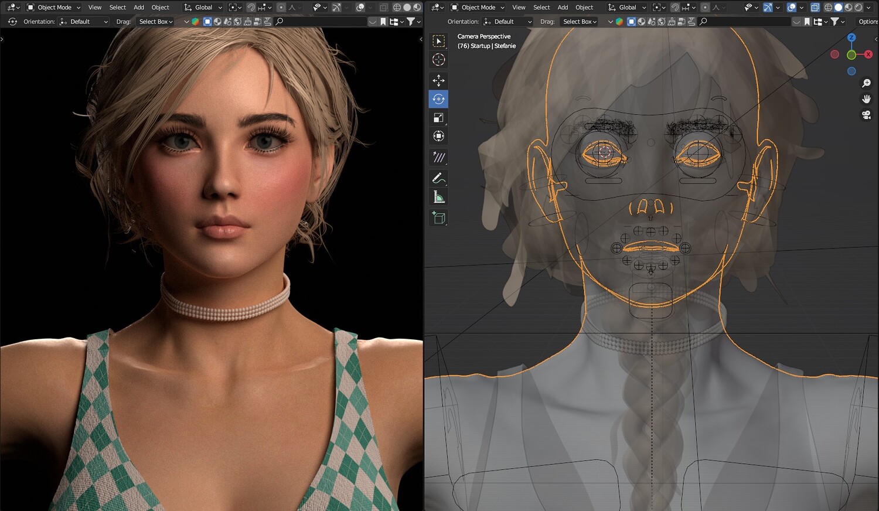The height and width of the screenshot is (511, 879).
Task: Choose the Move tool
Action: (438, 80)
